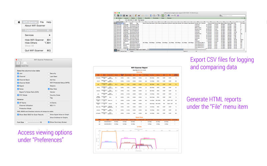Choose Hide Others menu item
The width and height of the screenshot is (267, 166).
coord(37,43)
